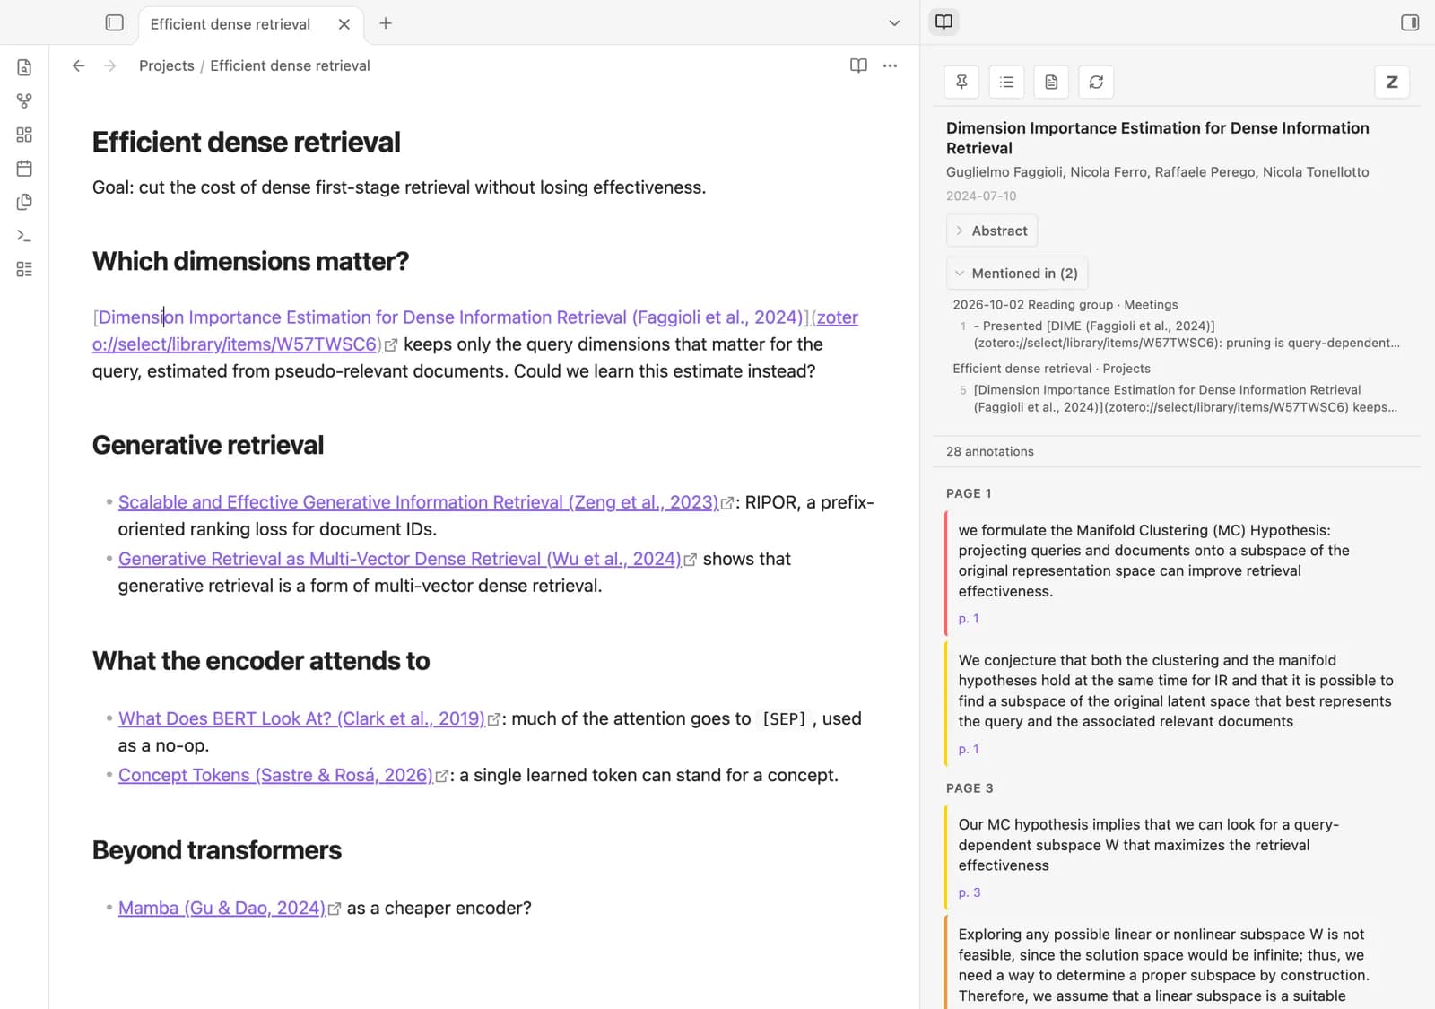Open the tab list dropdown chevron

(894, 23)
